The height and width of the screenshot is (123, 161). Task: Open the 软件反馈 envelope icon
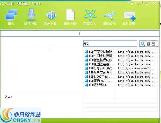coord(129,18)
